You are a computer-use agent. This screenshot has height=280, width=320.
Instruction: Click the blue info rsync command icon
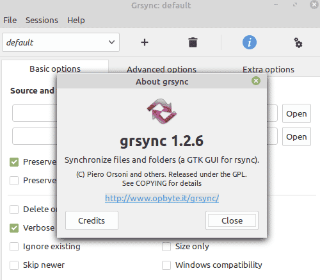click(250, 42)
